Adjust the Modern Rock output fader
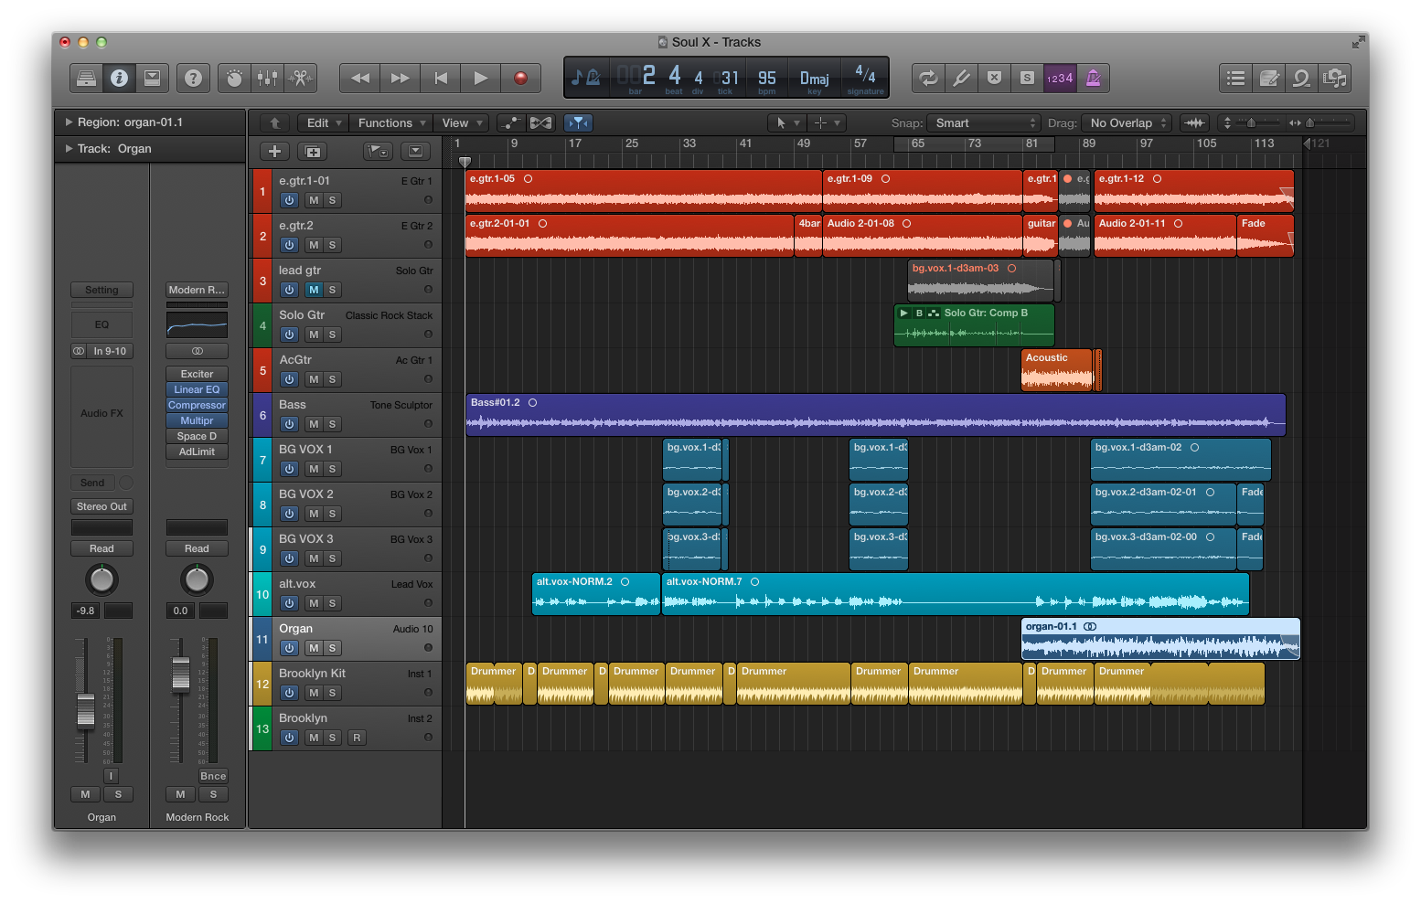This screenshot has height=903, width=1421. (x=181, y=674)
